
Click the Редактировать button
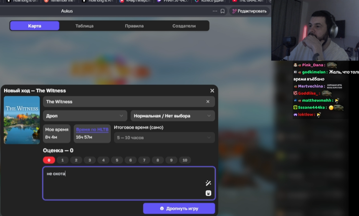[249, 11]
